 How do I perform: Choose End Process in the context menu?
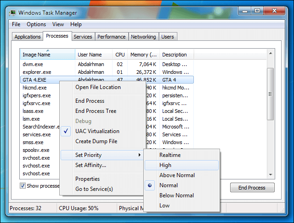coord(102,101)
